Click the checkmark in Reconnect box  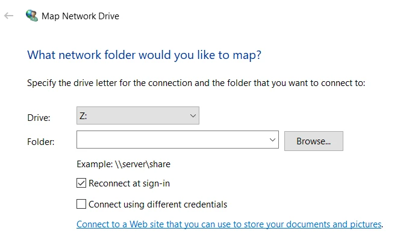[82, 183]
